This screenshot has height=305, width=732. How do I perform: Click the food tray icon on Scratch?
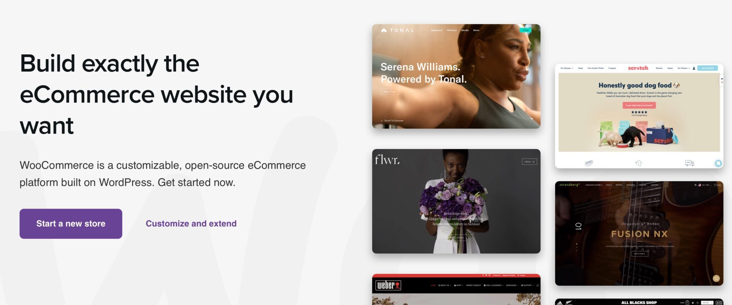coord(589,163)
